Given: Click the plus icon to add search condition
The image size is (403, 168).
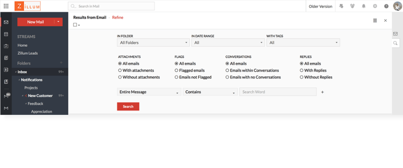Looking at the screenshot, I should [x=322, y=92].
